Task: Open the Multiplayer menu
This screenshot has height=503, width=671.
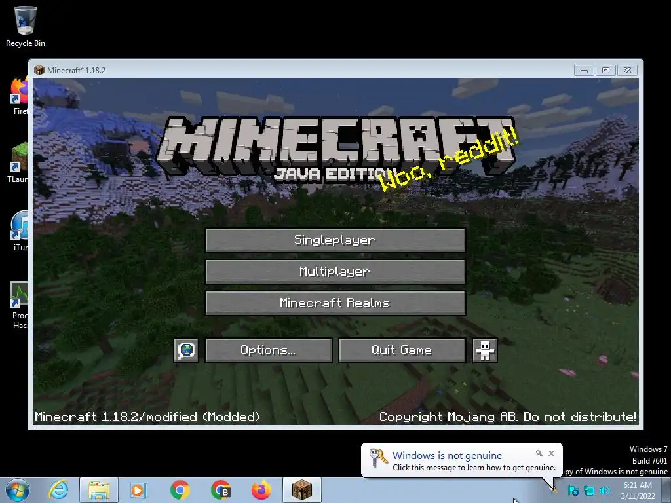Action: (335, 272)
